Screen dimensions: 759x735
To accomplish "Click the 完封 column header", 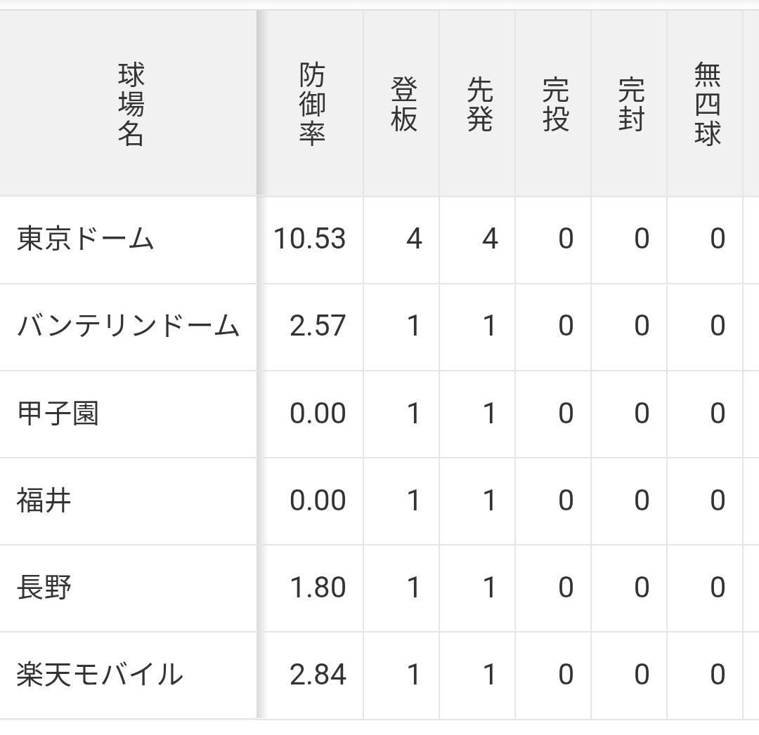I will tap(632, 104).
